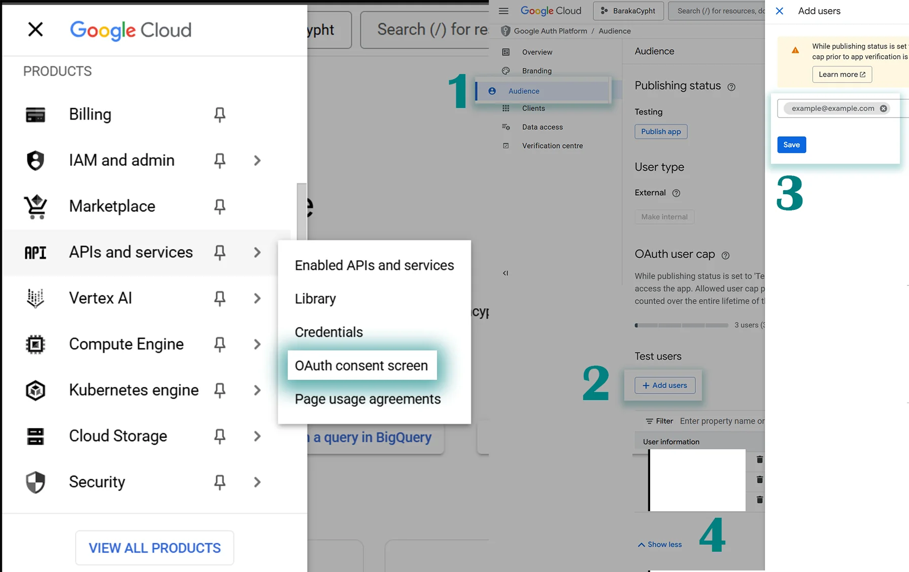909x572 pixels.
Task: Click the Cloud Storage icon
Action: [36, 436]
